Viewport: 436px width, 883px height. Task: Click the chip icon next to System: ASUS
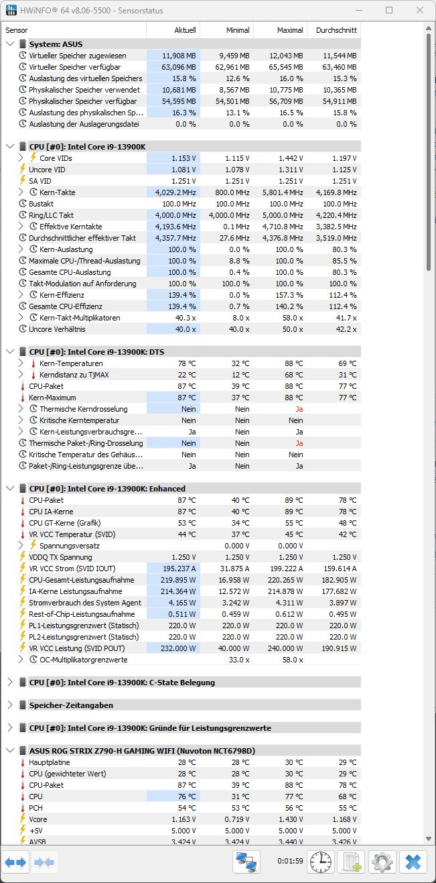click(23, 44)
